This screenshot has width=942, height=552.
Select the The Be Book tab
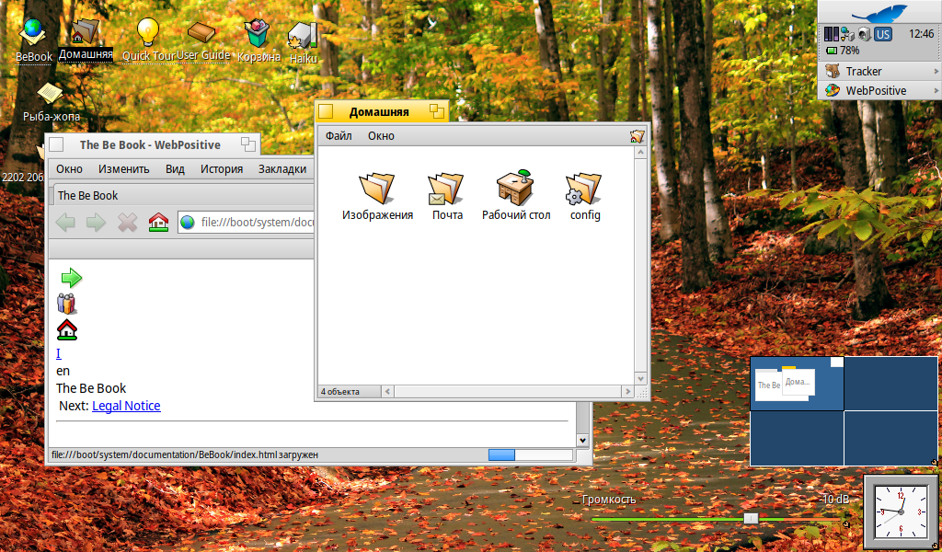[x=88, y=195]
